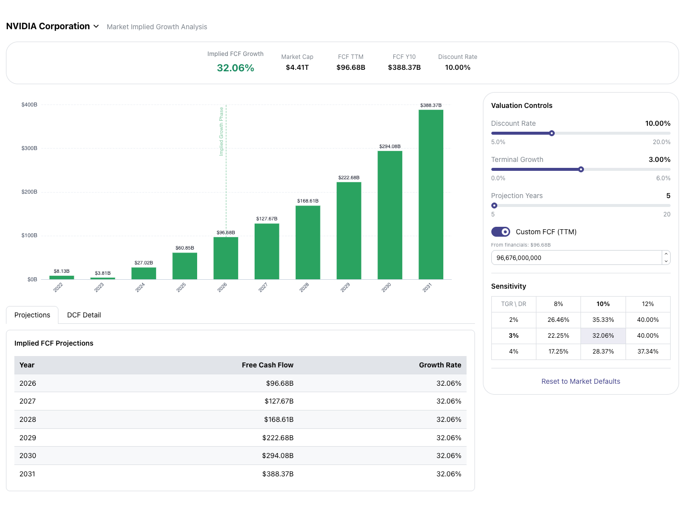The image size is (684, 513).
Task: Click the Market Cap $4.41T value
Action: tap(297, 67)
